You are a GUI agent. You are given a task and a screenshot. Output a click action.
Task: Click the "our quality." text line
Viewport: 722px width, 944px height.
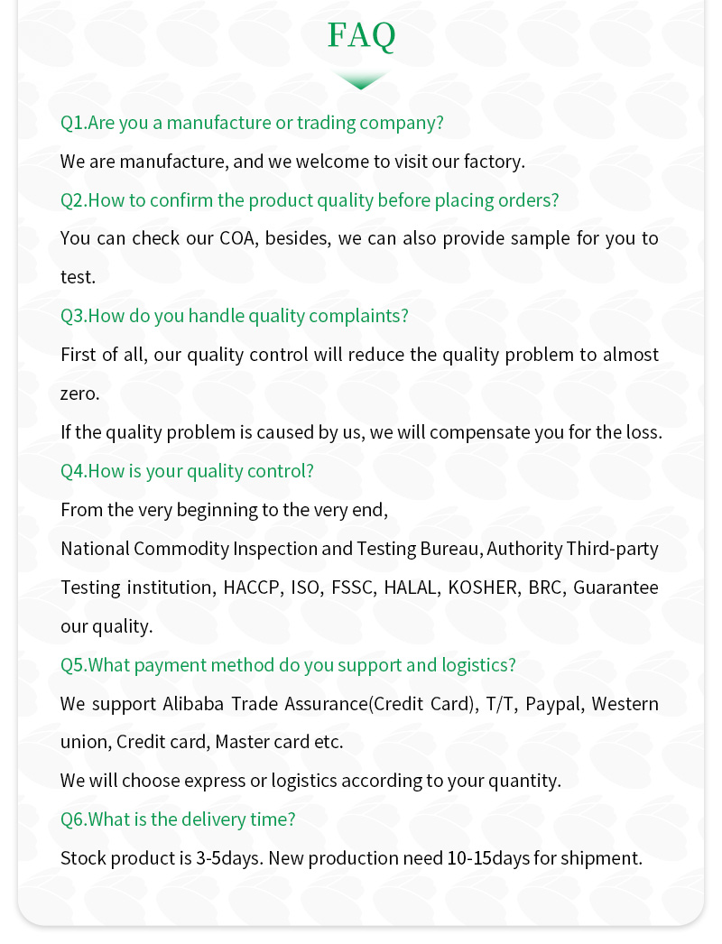[x=106, y=626]
